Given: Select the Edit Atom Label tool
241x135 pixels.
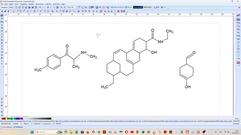Looking at the screenshot, I should click(x=53, y=11).
